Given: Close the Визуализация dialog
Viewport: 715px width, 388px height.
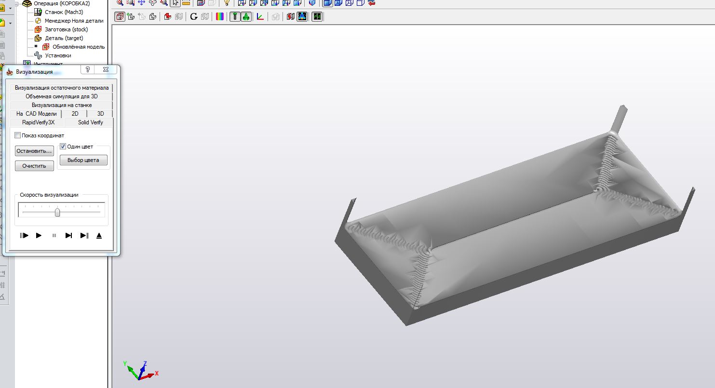Looking at the screenshot, I should pos(106,69).
